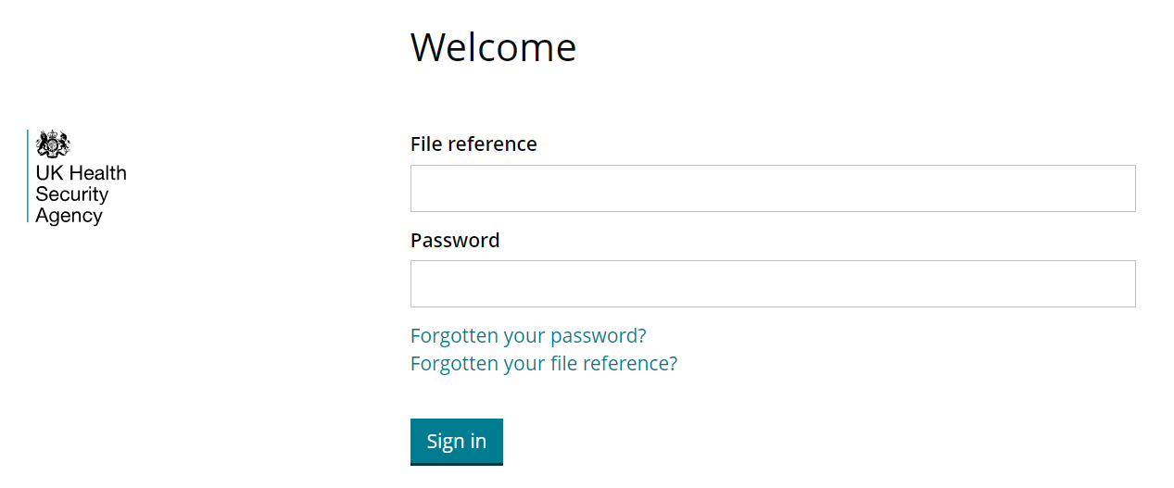Click the right end of the Password field
Image resolution: width=1174 pixels, height=488 pixels.
point(1117,284)
